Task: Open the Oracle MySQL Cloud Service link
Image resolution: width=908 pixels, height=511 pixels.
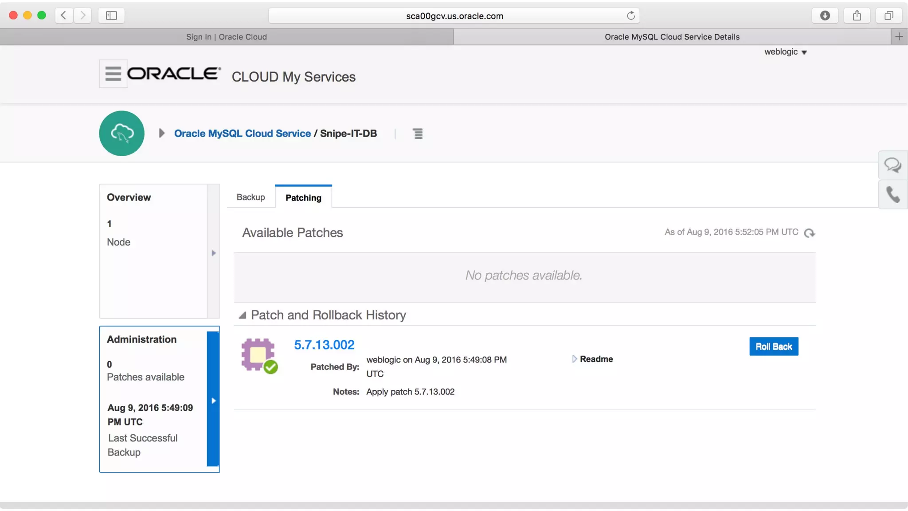Action: coord(242,134)
